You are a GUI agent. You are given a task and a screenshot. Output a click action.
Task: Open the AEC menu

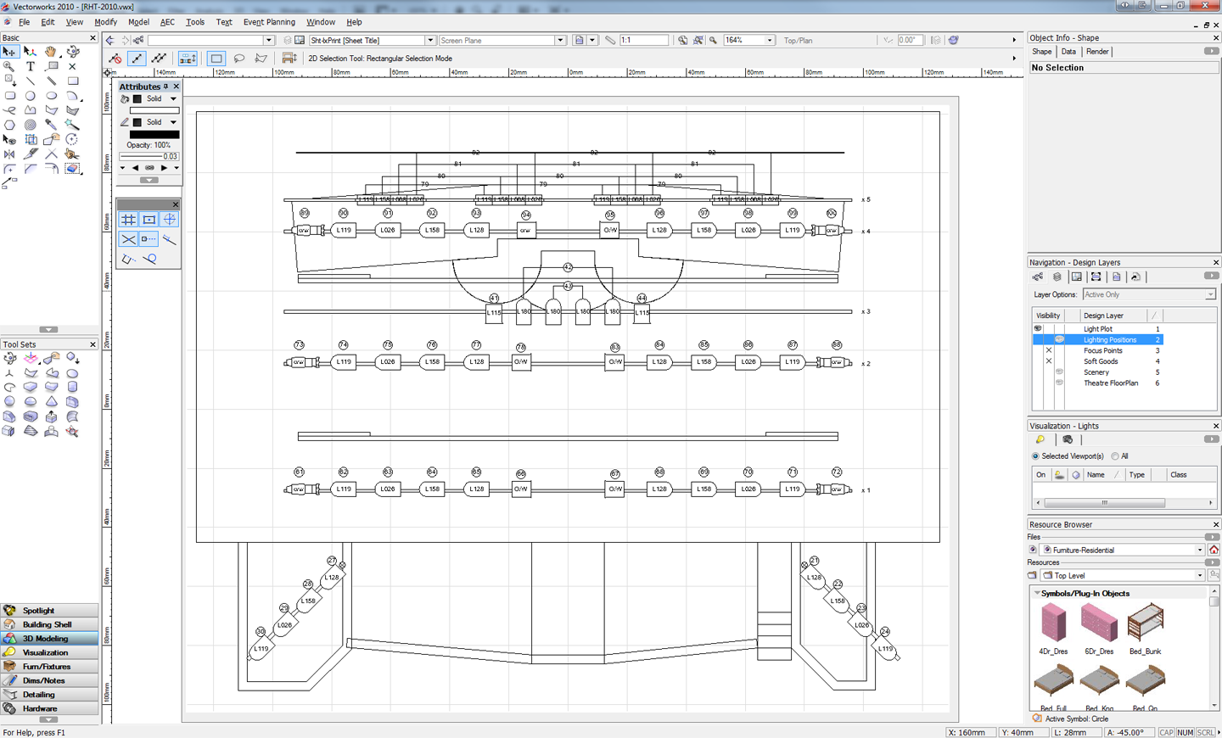click(x=167, y=22)
